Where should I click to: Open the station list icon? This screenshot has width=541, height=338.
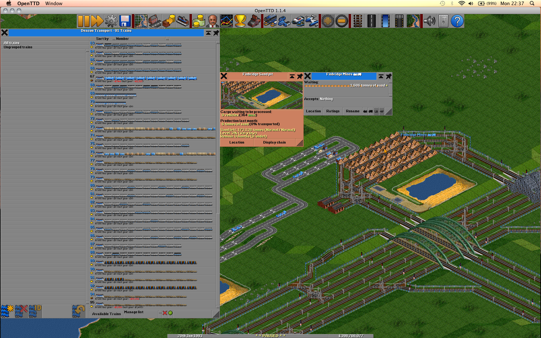183,21
